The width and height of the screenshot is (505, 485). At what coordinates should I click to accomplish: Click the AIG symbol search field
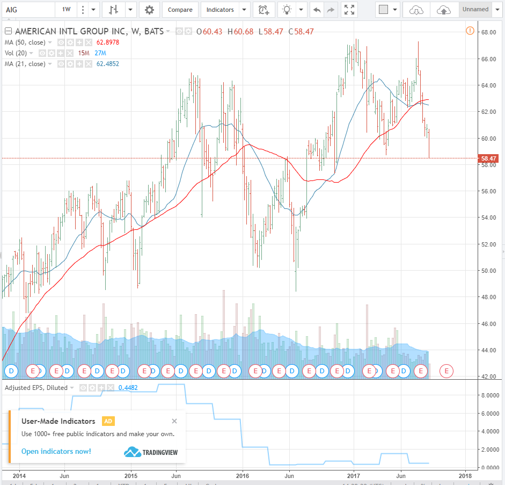point(28,10)
